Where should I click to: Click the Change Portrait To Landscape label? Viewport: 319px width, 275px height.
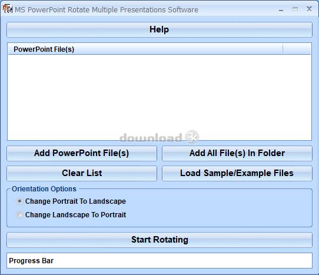click(75, 201)
